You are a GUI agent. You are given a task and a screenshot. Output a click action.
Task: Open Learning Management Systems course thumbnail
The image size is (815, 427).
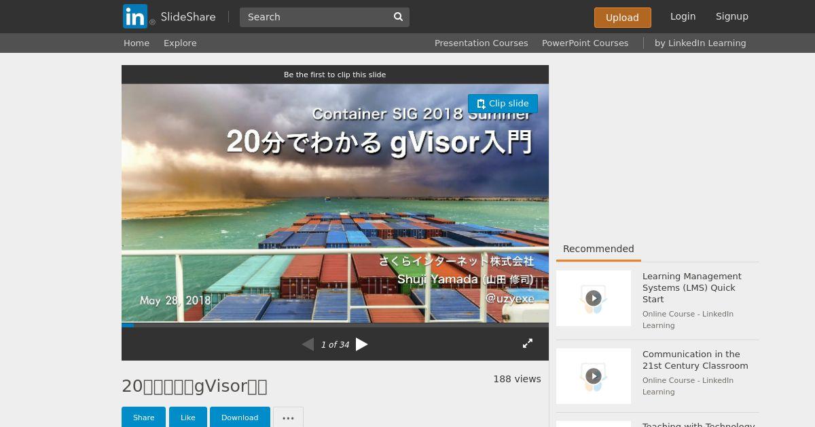point(594,298)
